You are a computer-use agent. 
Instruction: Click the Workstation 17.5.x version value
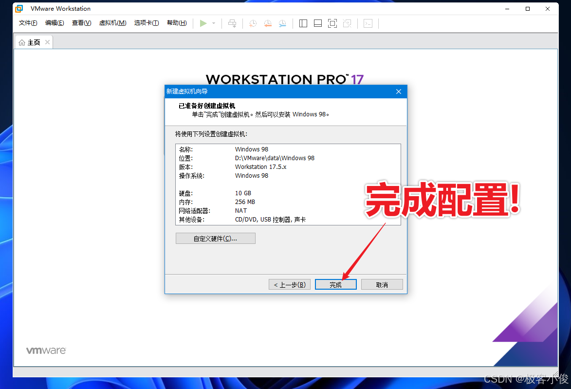coord(261,167)
